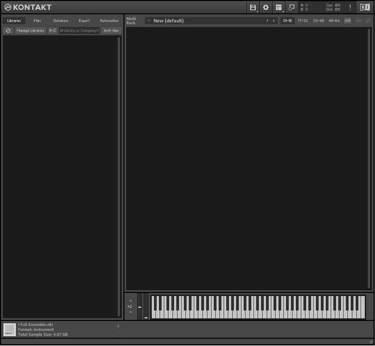Shift keyboard octave down
The image size is (375, 346).
tap(131, 312)
